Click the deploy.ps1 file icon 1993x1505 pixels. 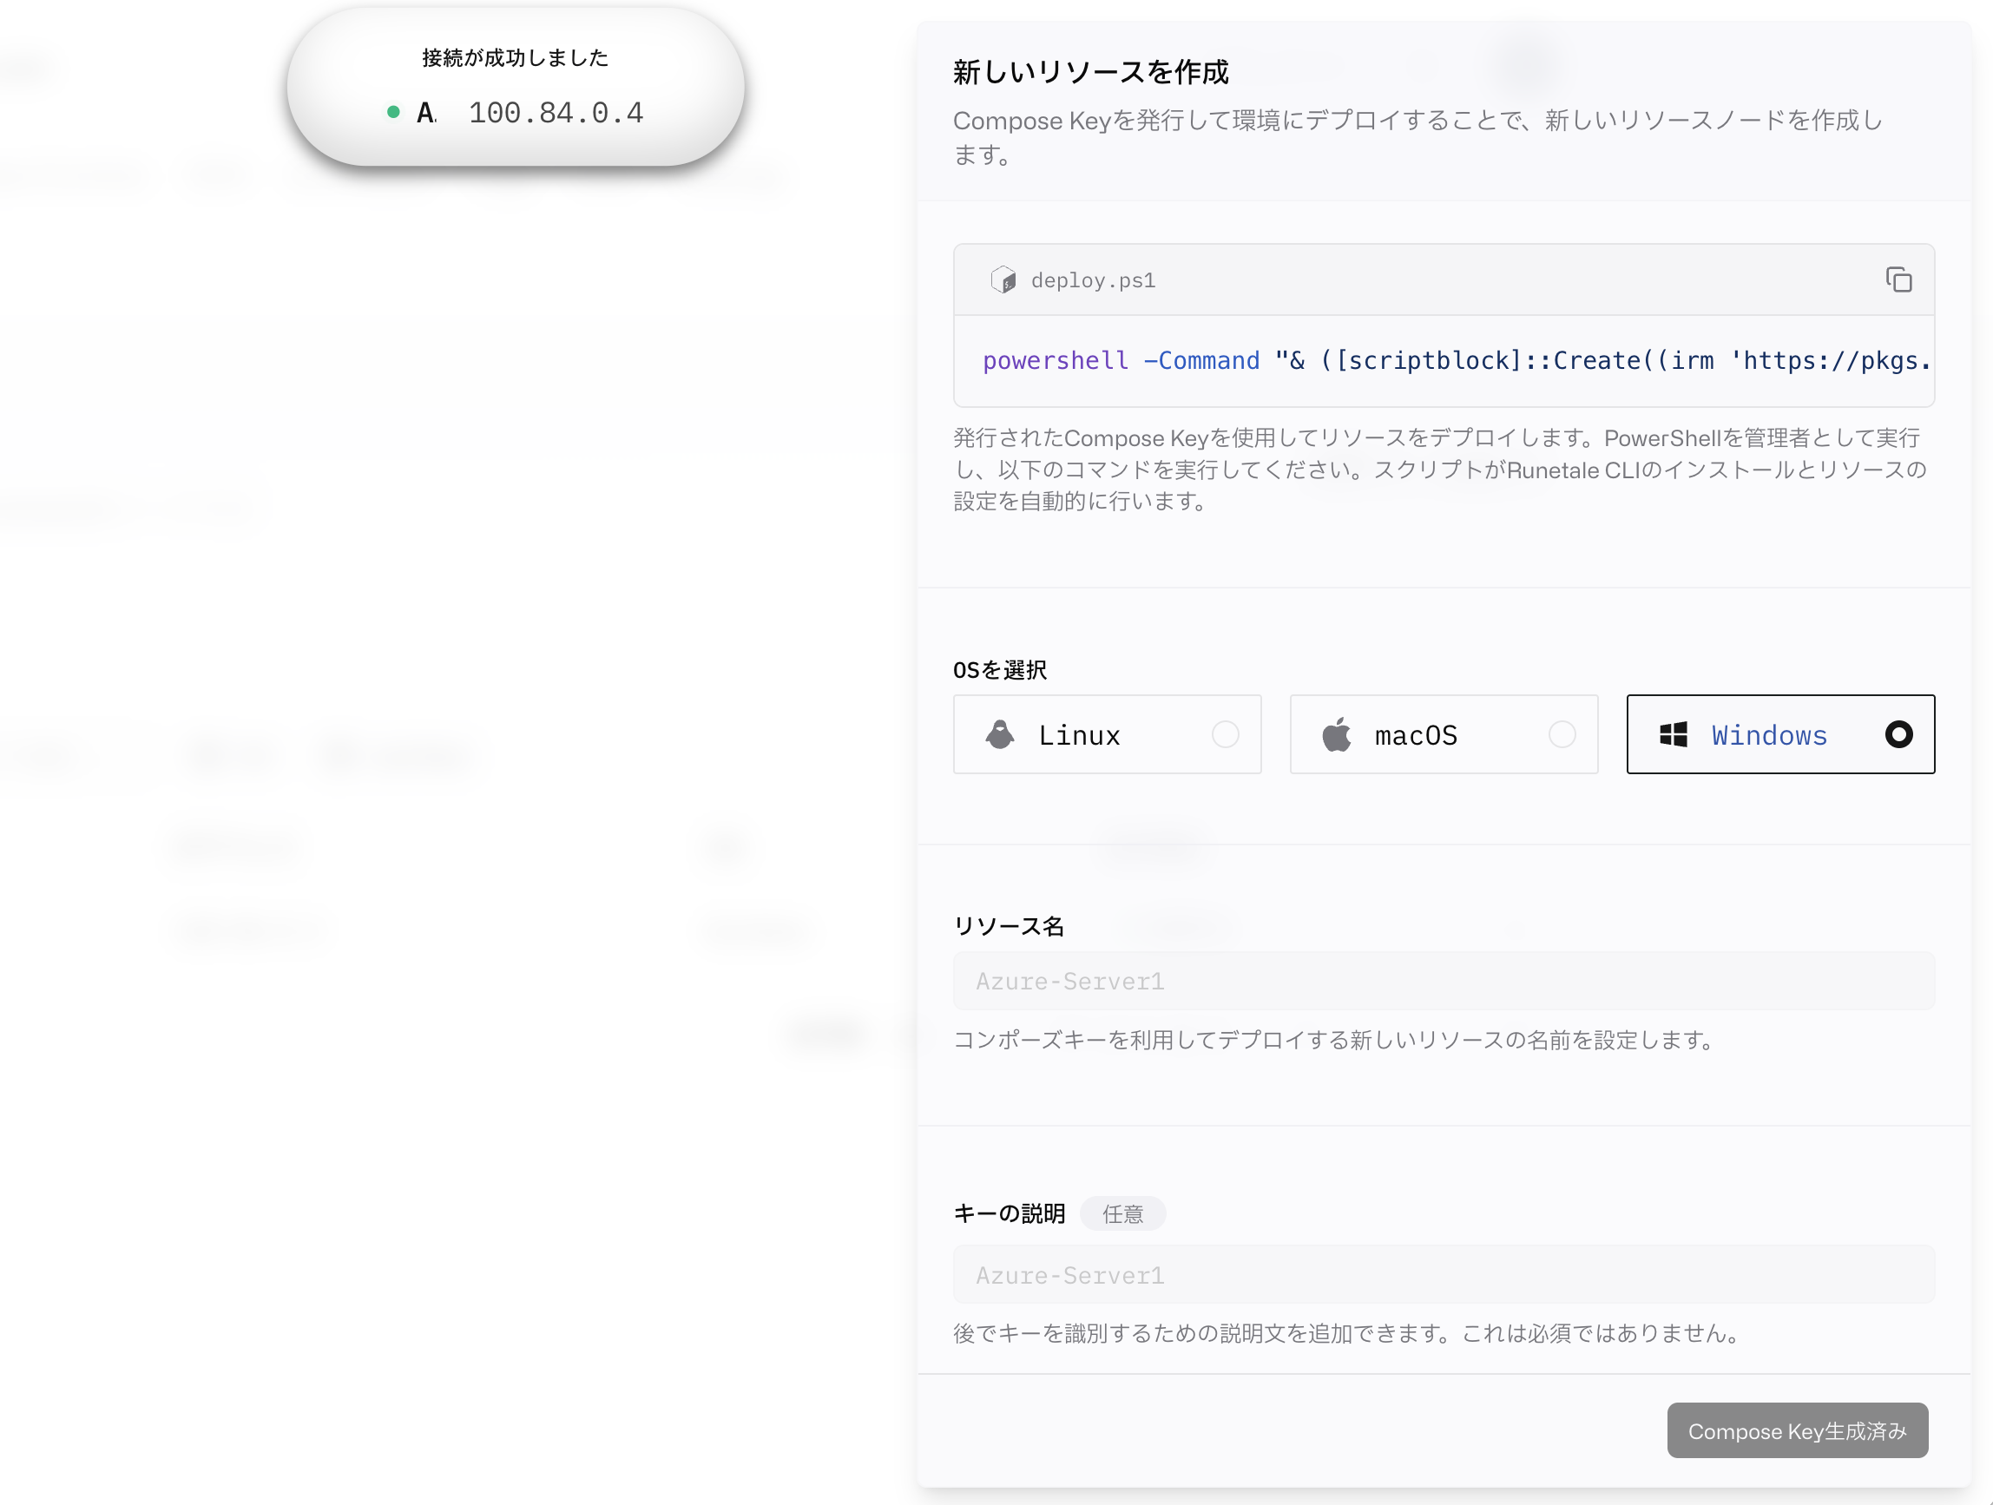click(x=1003, y=280)
